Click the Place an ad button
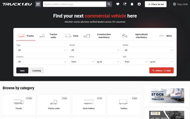 point(156,4)
